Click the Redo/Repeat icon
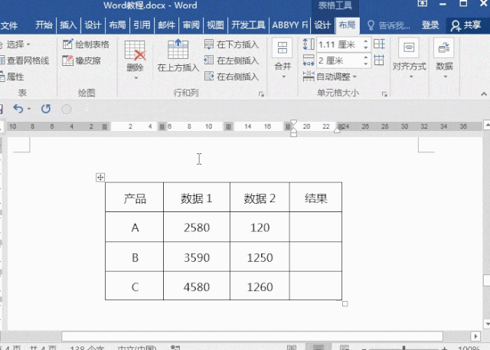Screen dimensions: 490x350 pyautogui.click(x=46, y=109)
